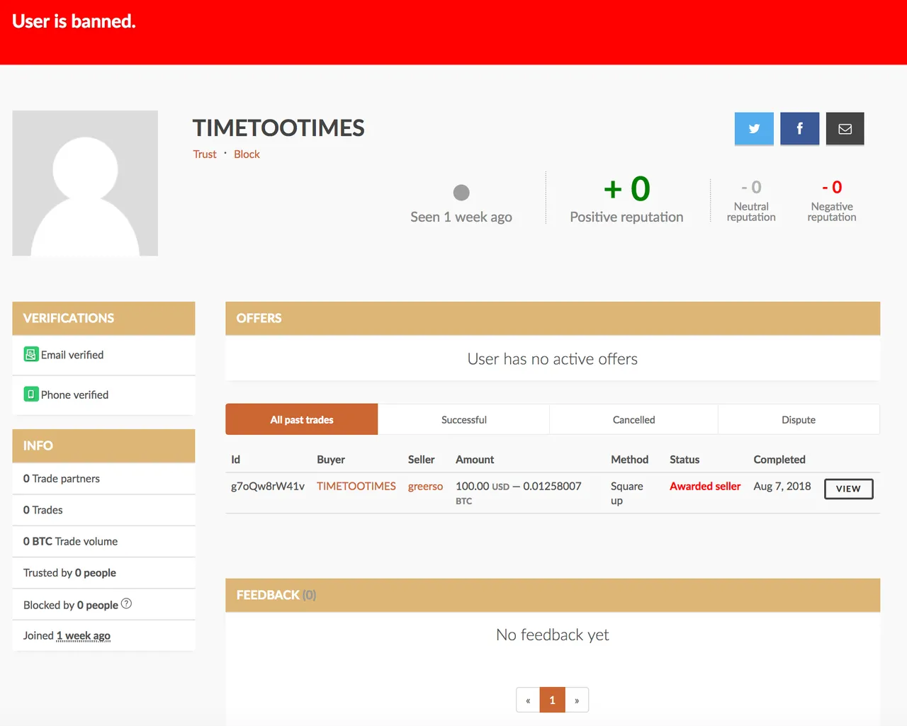Click the Awarded seller status

(x=705, y=486)
